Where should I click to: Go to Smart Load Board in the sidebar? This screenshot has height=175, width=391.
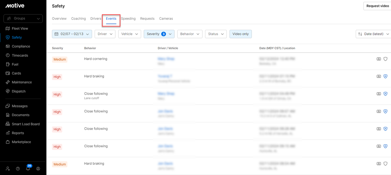(26, 124)
